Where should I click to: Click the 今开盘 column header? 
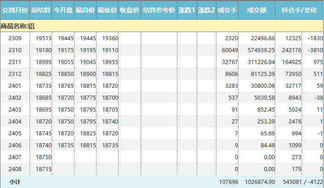click(63, 10)
